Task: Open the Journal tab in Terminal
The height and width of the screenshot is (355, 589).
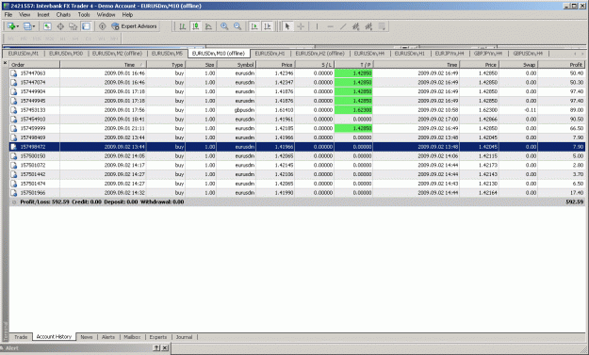Action: 184,337
